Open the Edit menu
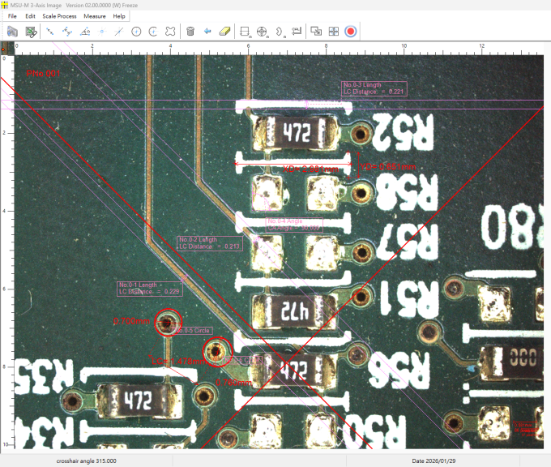551x467 pixels. pyautogui.click(x=30, y=16)
